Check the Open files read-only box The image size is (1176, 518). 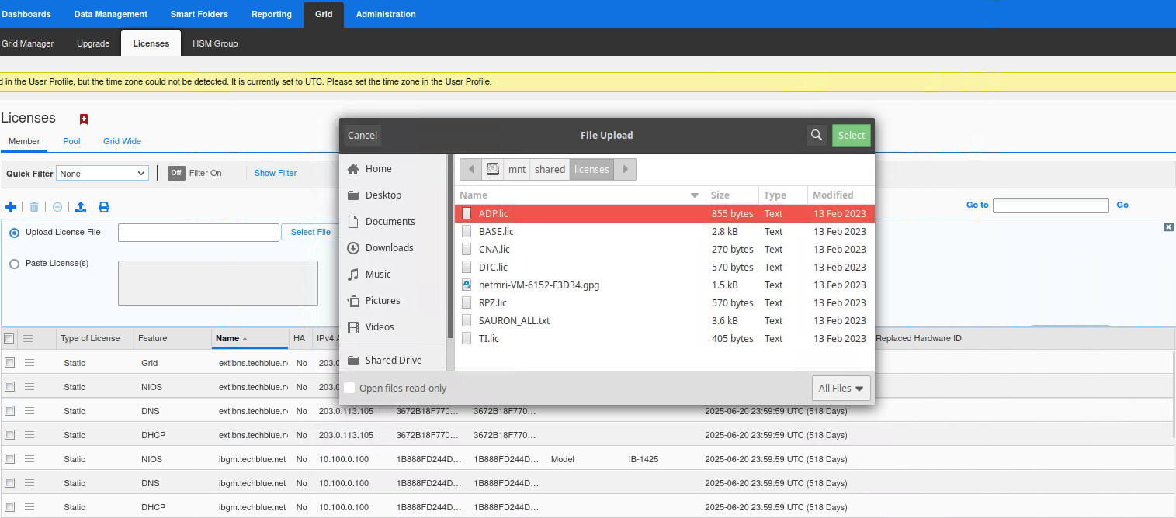[x=350, y=388]
